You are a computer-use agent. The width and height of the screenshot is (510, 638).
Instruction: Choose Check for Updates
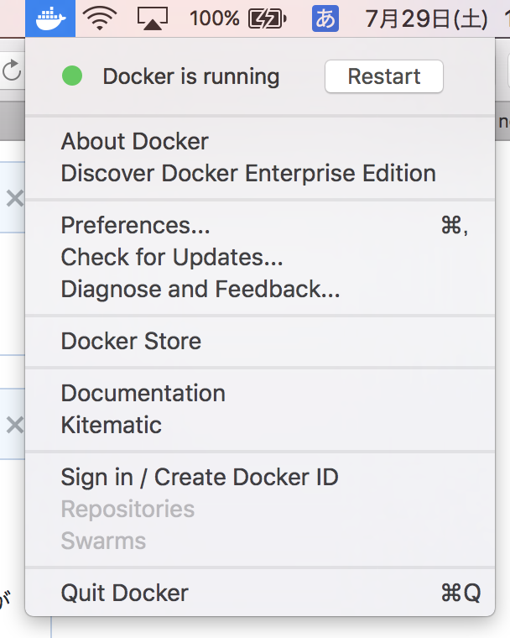[172, 257]
